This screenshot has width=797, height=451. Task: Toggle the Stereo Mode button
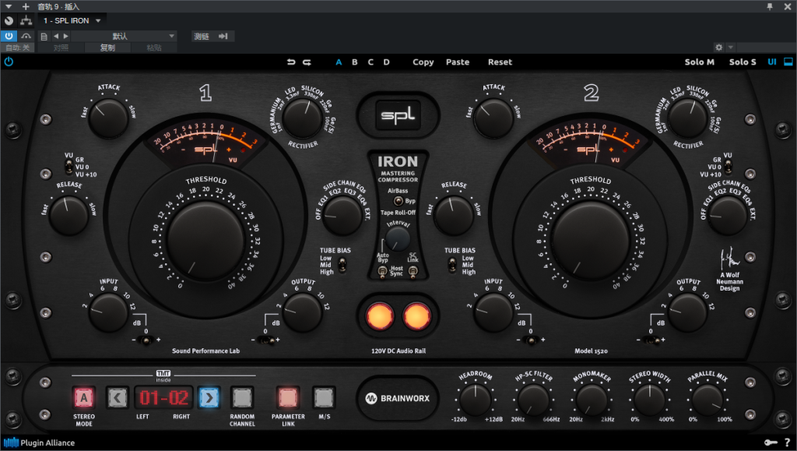pyautogui.click(x=84, y=397)
